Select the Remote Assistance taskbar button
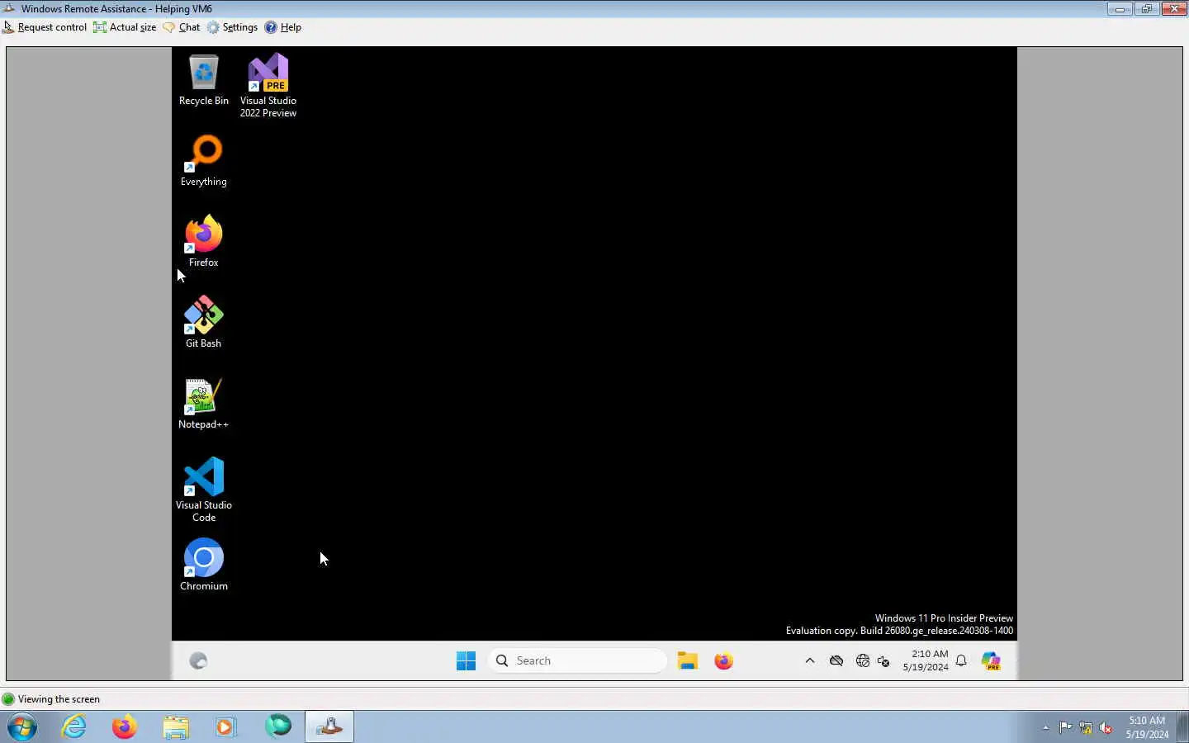The image size is (1189, 743). [329, 727]
